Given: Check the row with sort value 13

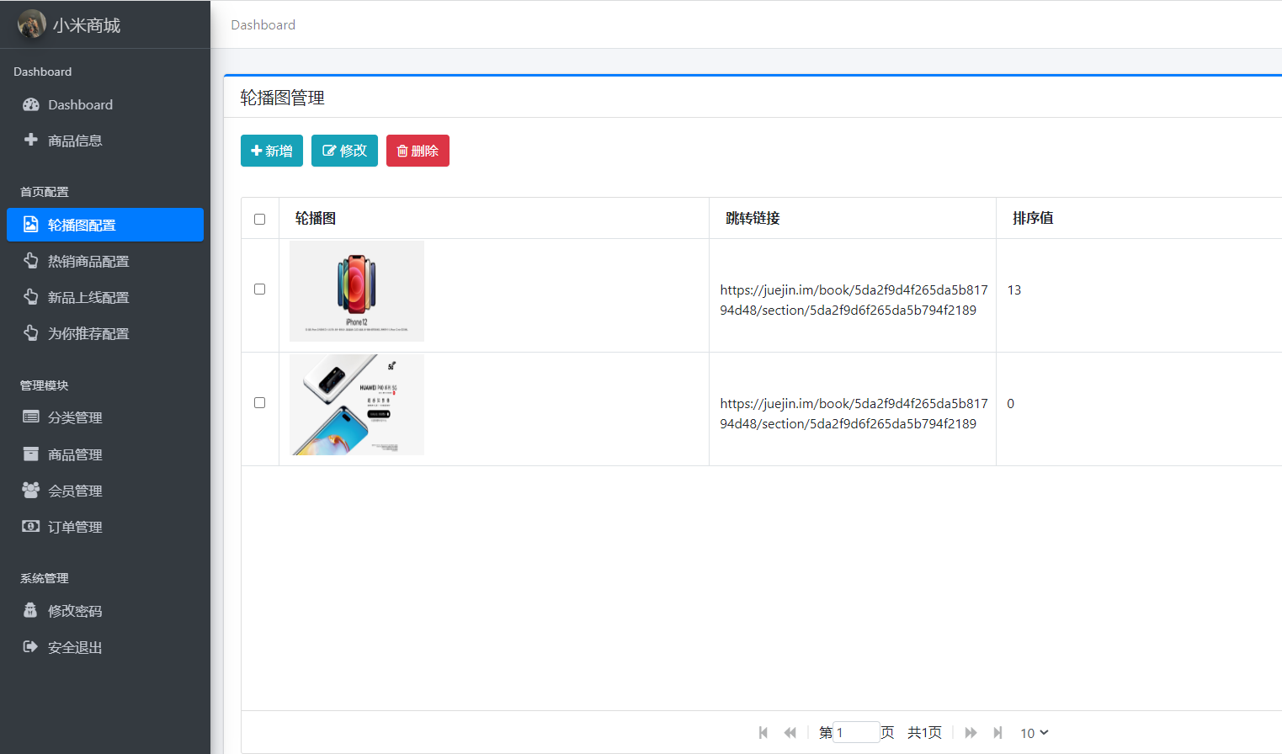Looking at the screenshot, I should (x=259, y=289).
